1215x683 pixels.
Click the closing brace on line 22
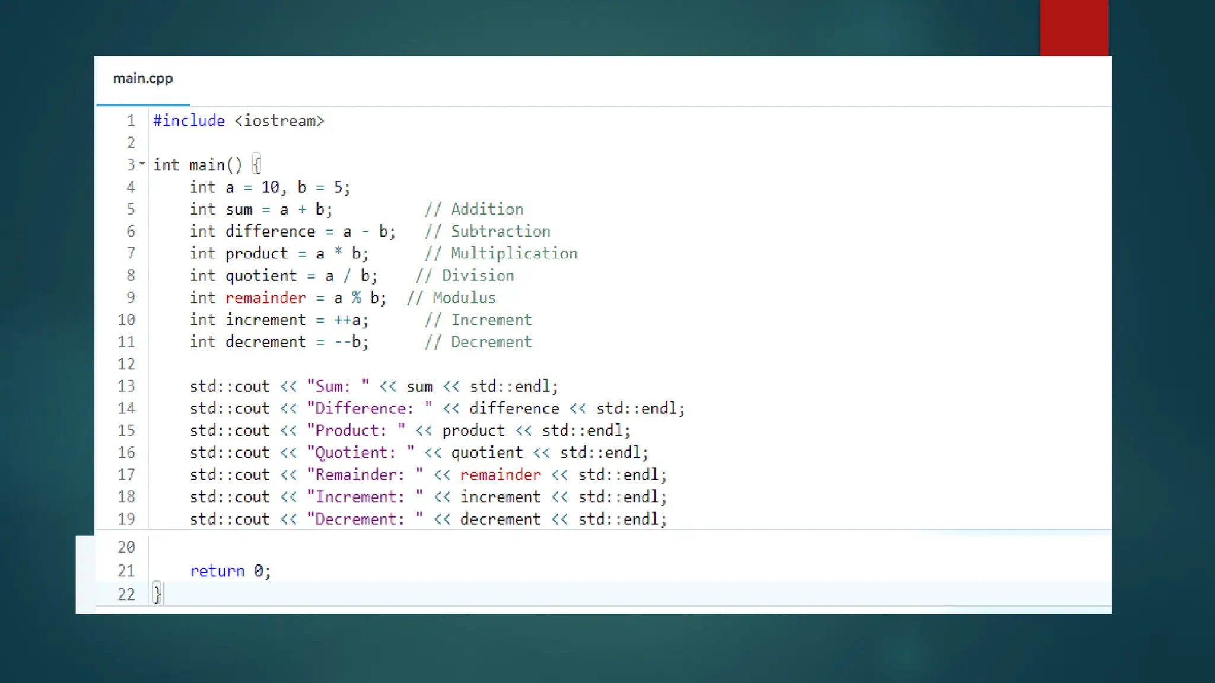(x=157, y=593)
